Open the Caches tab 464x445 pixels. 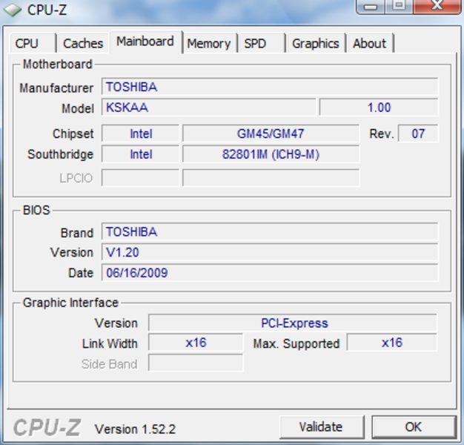point(83,43)
